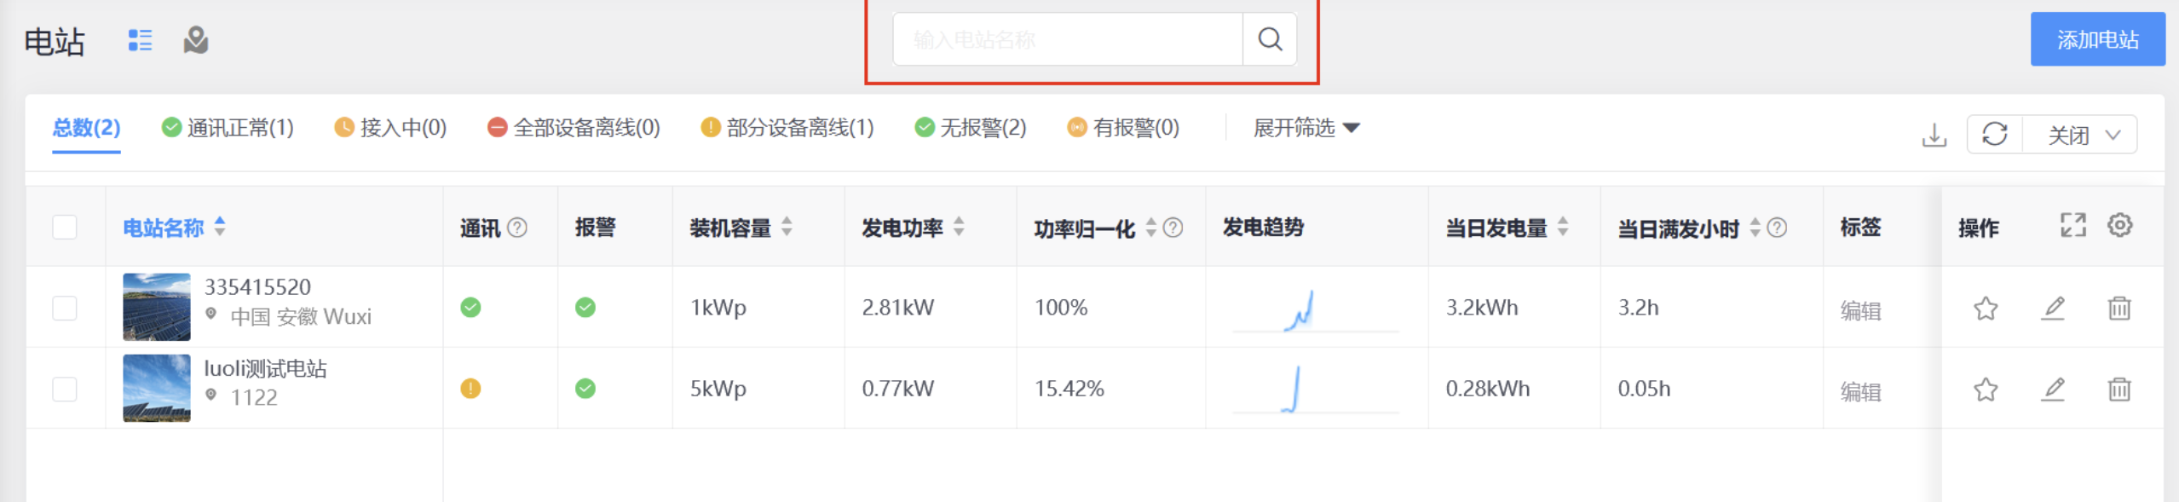Select the 无报警(2) tab

971,128
